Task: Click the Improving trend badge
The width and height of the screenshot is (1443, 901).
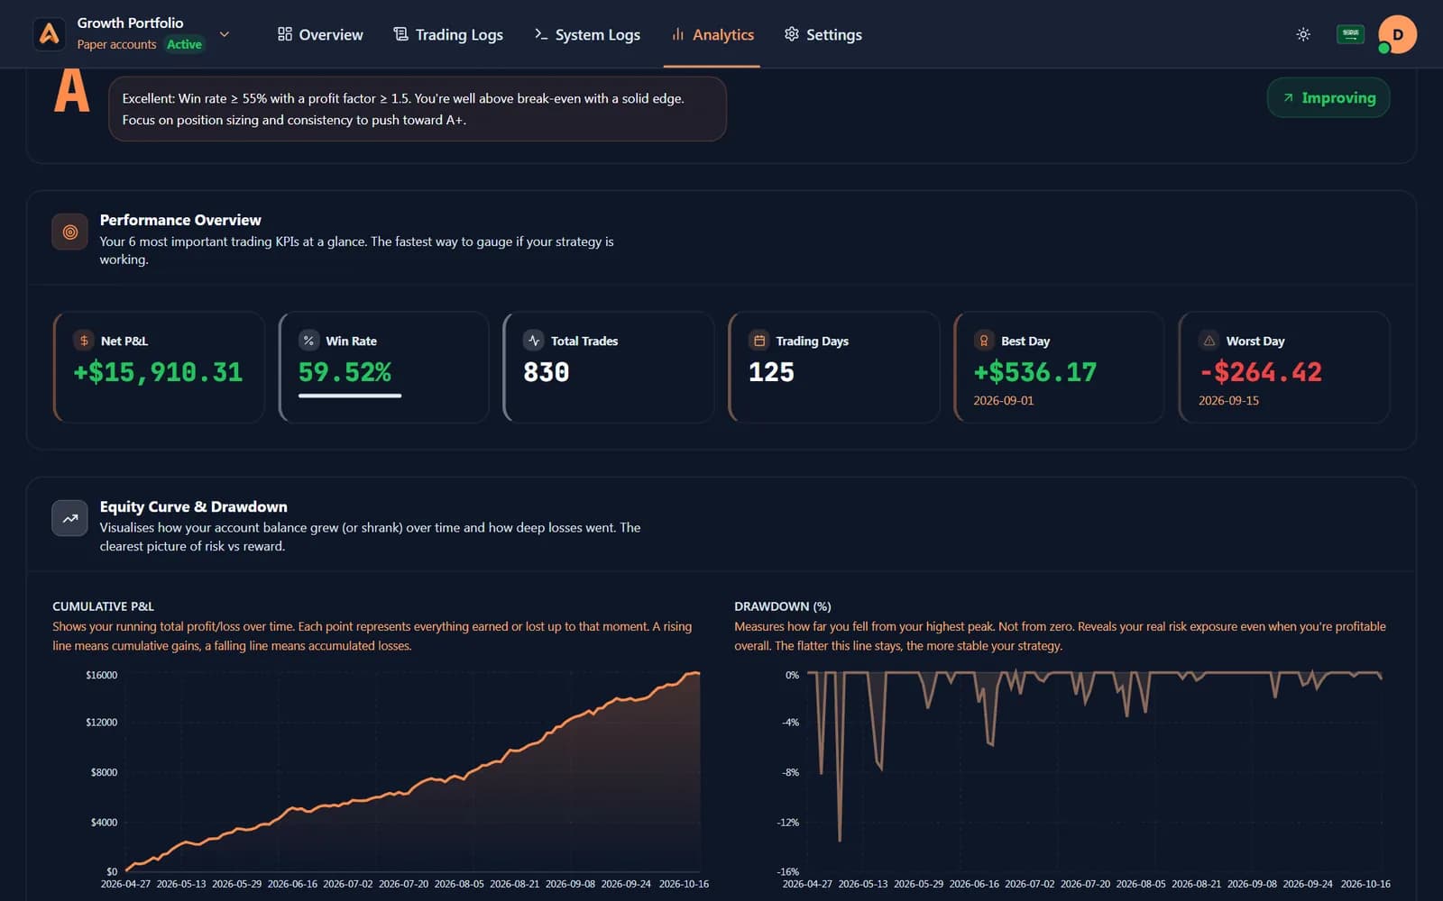Action: [1328, 97]
